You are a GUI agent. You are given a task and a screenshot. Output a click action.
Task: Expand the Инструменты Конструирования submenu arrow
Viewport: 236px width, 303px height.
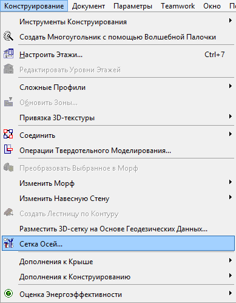tap(230, 21)
